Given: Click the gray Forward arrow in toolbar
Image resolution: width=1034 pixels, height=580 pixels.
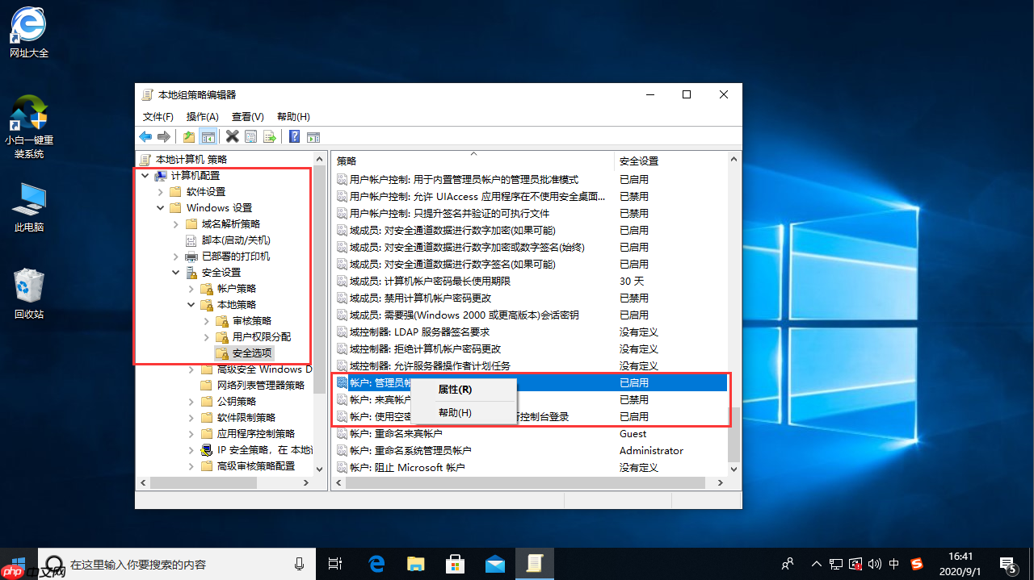Looking at the screenshot, I should (164, 136).
